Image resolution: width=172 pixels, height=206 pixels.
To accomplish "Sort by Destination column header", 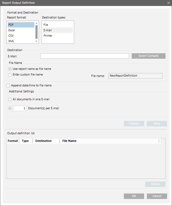I will click(x=46, y=141).
